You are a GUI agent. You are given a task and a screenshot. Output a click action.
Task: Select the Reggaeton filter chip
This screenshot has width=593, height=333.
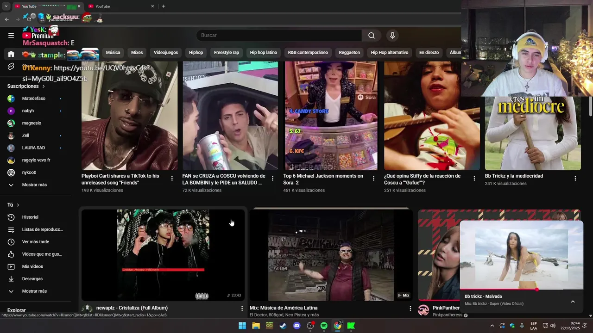349,53
